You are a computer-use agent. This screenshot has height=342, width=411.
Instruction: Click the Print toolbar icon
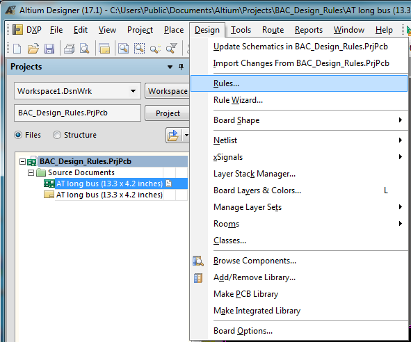tap(70, 49)
